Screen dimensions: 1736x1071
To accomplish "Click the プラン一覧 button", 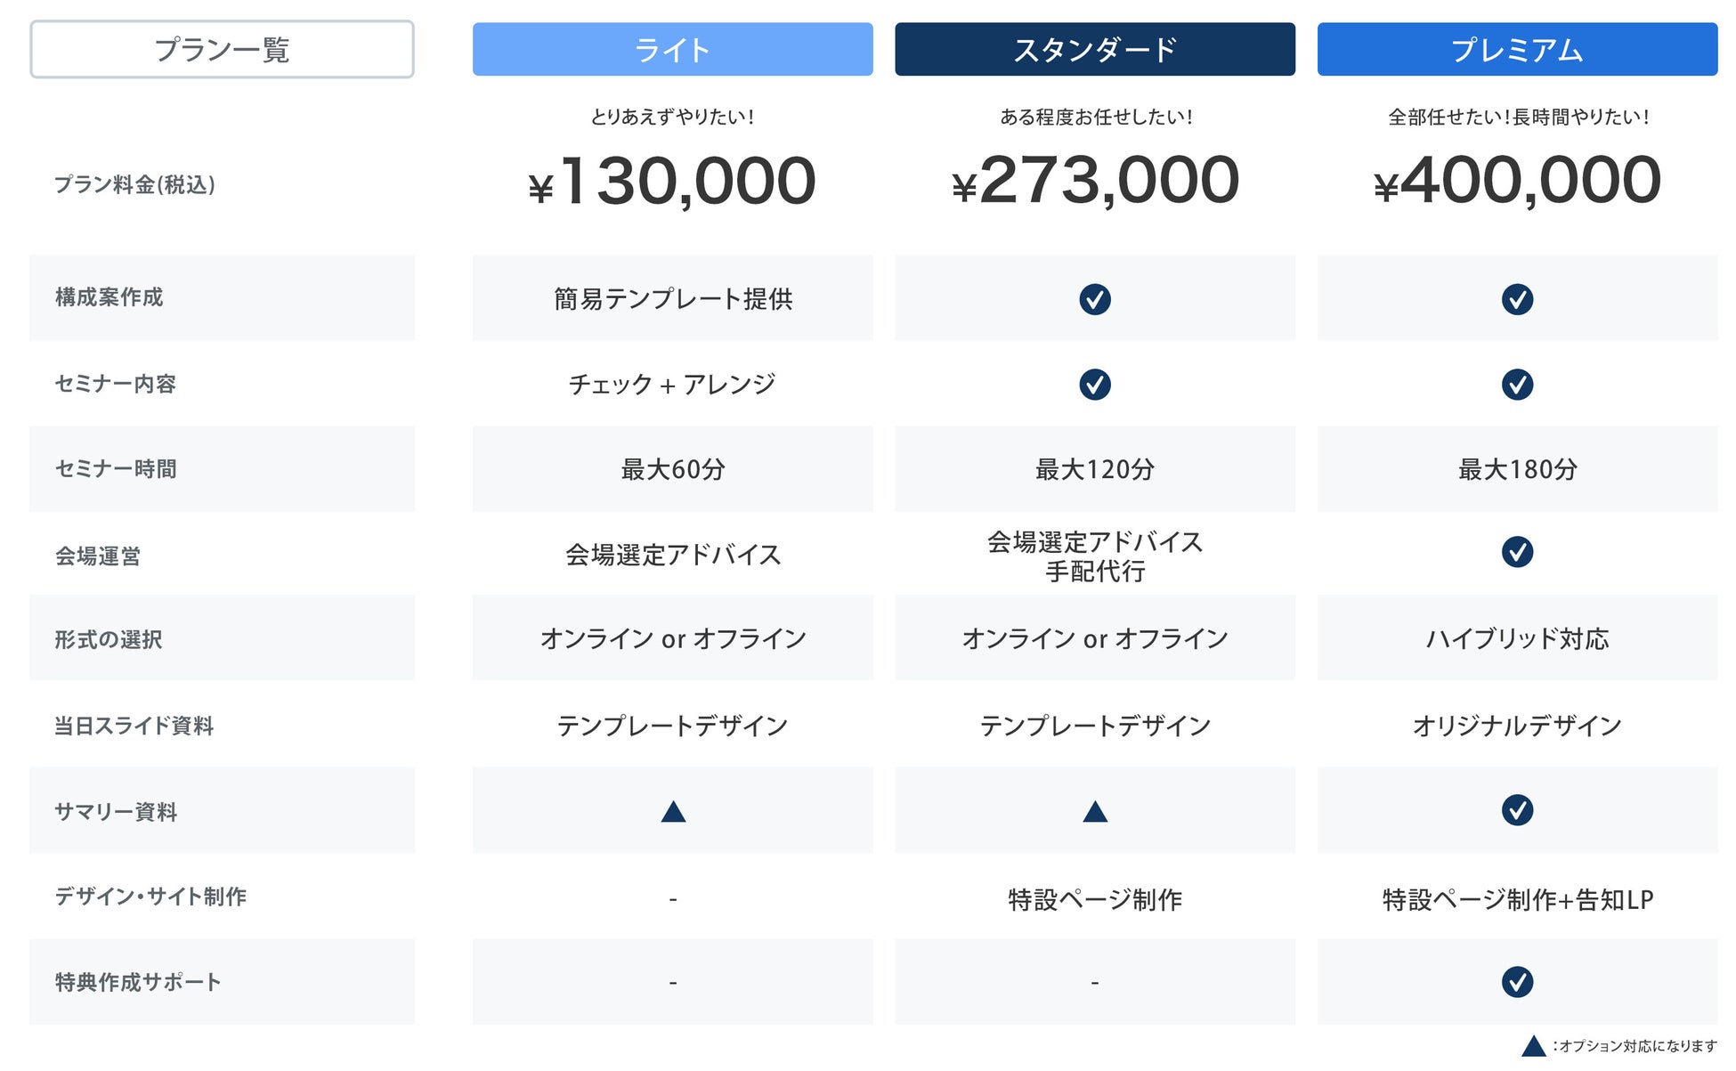I will tap(222, 50).
